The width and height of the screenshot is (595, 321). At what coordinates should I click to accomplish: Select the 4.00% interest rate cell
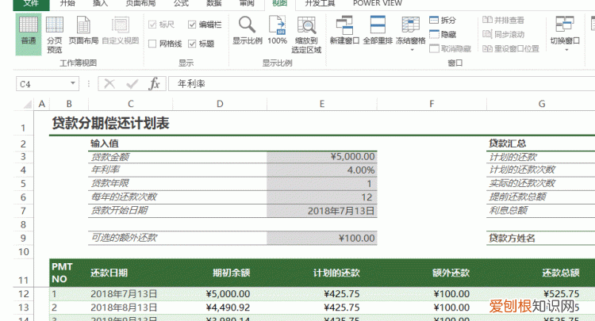tap(322, 170)
